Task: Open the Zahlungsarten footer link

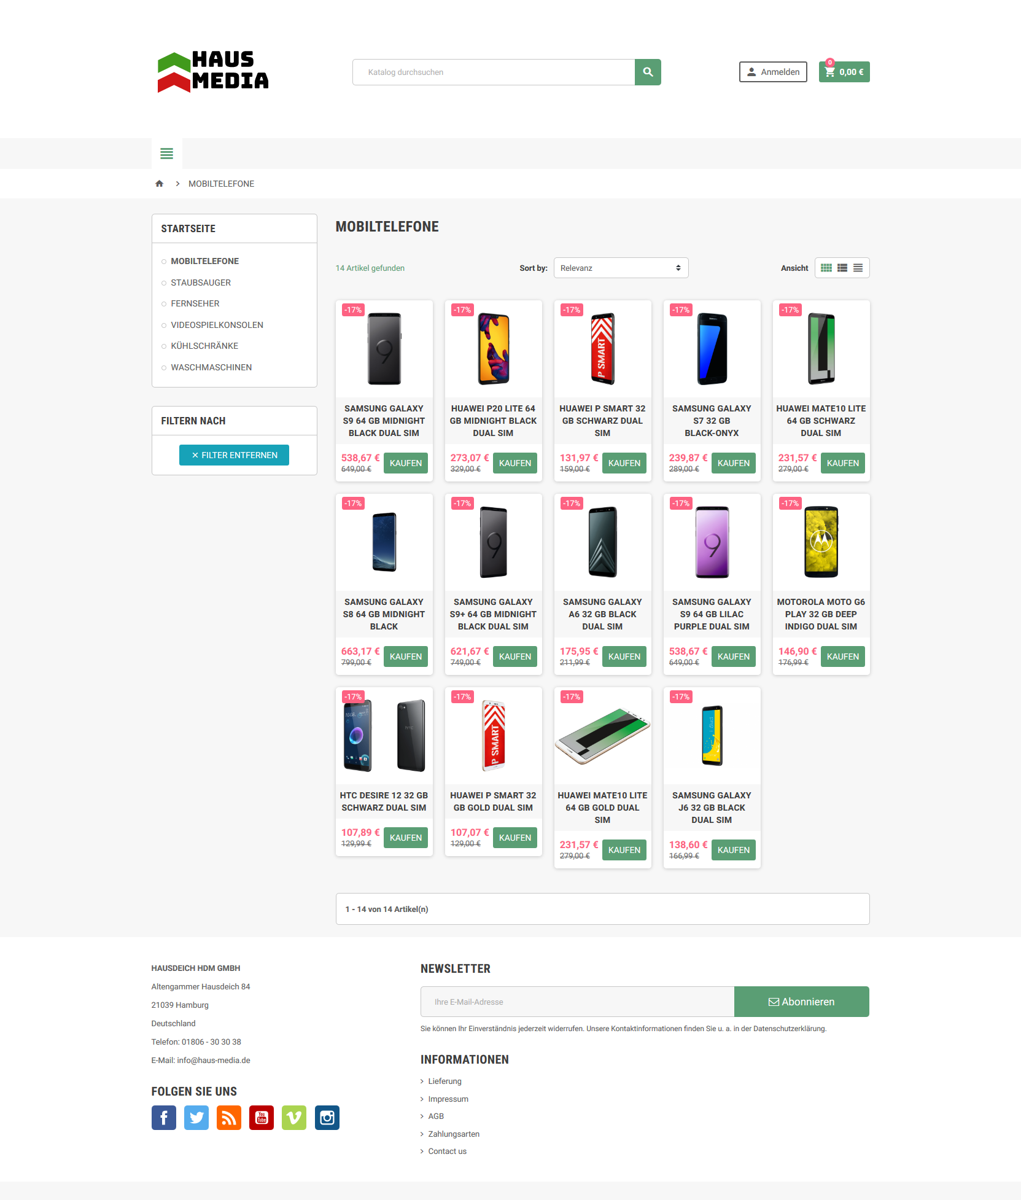Action: (454, 1134)
